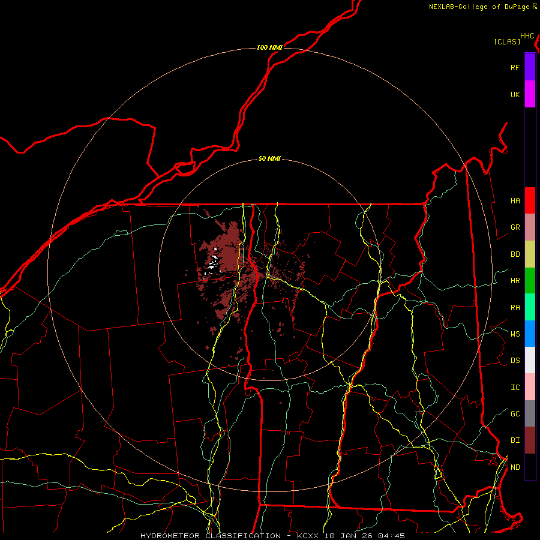This screenshot has width=540, height=540.
Task: Click the green HR legend swatch
Action: (x=530, y=280)
